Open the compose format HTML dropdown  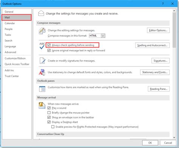pos(103,36)
